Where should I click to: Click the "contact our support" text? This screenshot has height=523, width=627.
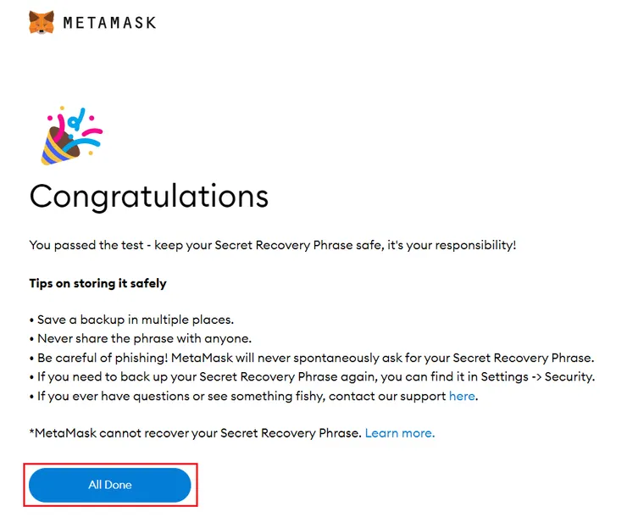387,396
